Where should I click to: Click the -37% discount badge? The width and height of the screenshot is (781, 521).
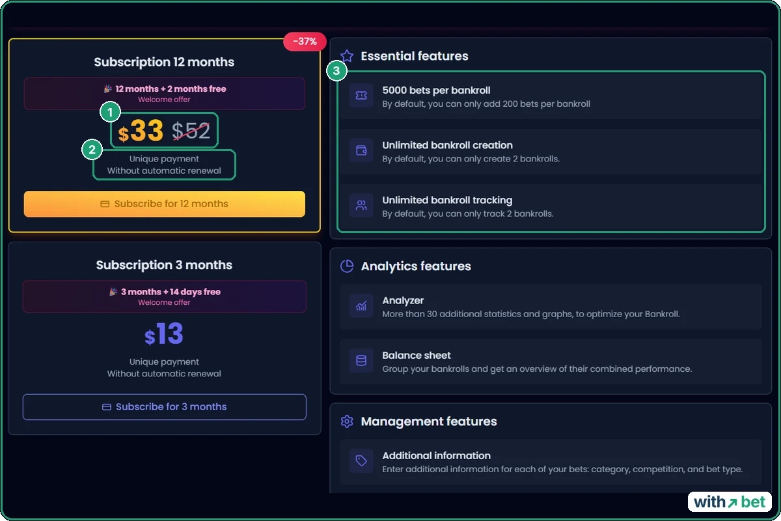[305, 42]
